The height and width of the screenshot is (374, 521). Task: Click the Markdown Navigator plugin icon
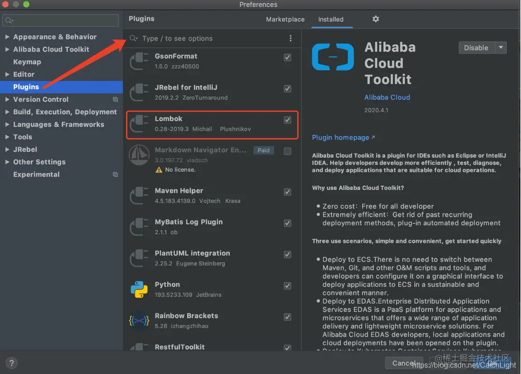(x=139, y=155)
